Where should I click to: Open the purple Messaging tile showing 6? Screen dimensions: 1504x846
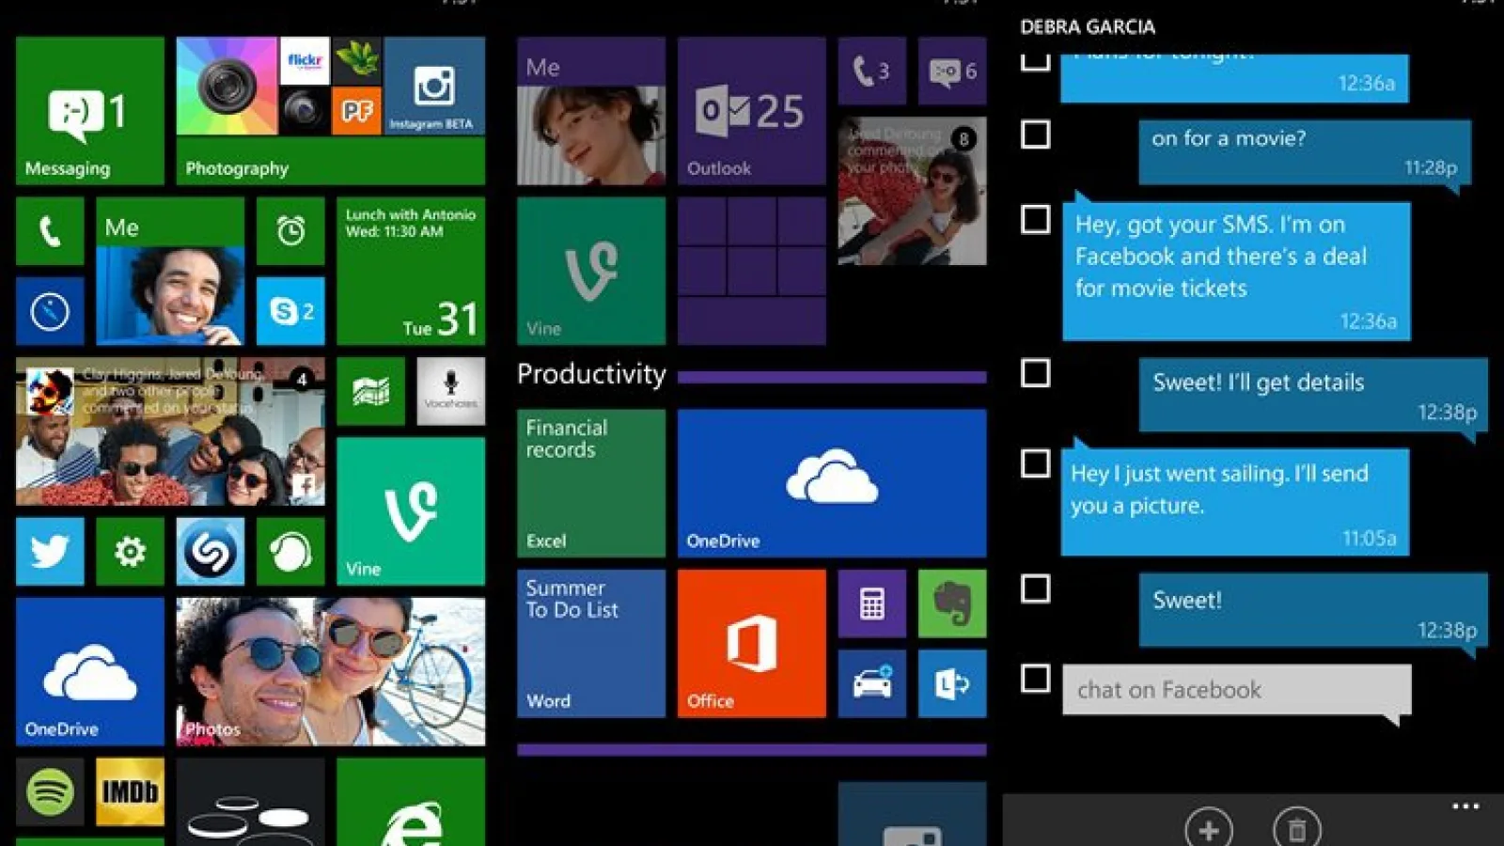click(952, 71)
